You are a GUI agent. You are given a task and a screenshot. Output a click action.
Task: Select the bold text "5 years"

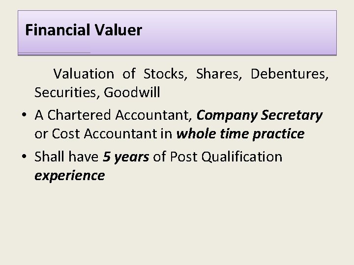click(126, 157)
